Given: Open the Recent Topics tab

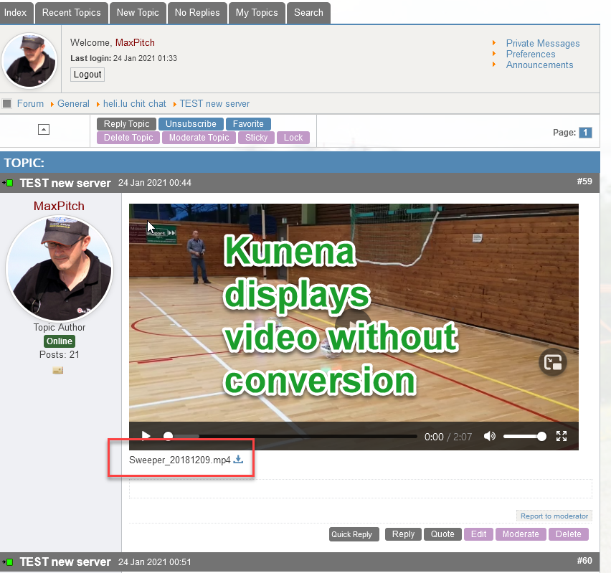Looking at the screenshot, I should click(71, 12).
